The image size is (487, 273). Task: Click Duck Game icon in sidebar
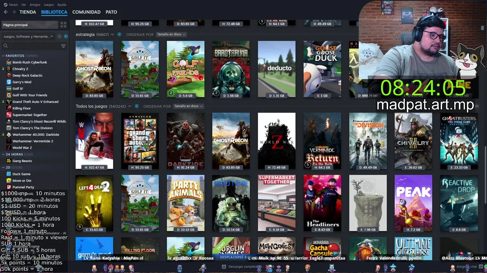9,174
